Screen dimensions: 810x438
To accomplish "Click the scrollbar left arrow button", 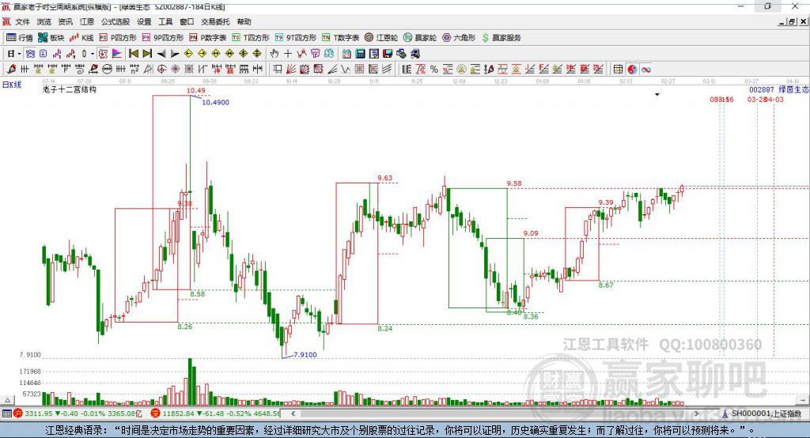I will (293, 413).
